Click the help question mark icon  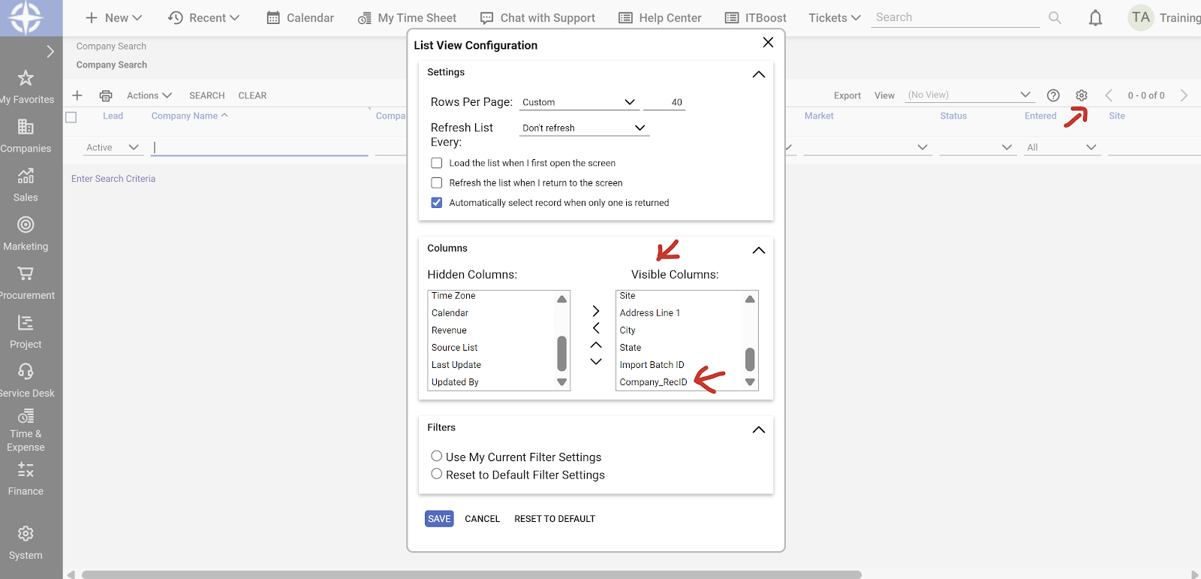point(1053,95)
